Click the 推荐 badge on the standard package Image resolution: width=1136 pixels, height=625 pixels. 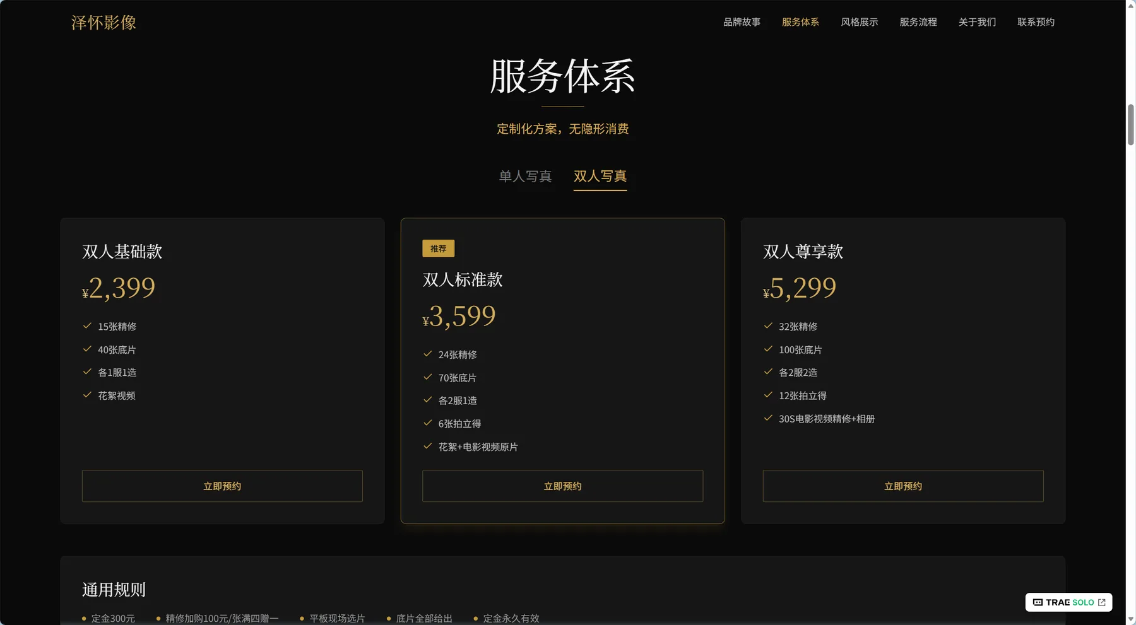438,248
